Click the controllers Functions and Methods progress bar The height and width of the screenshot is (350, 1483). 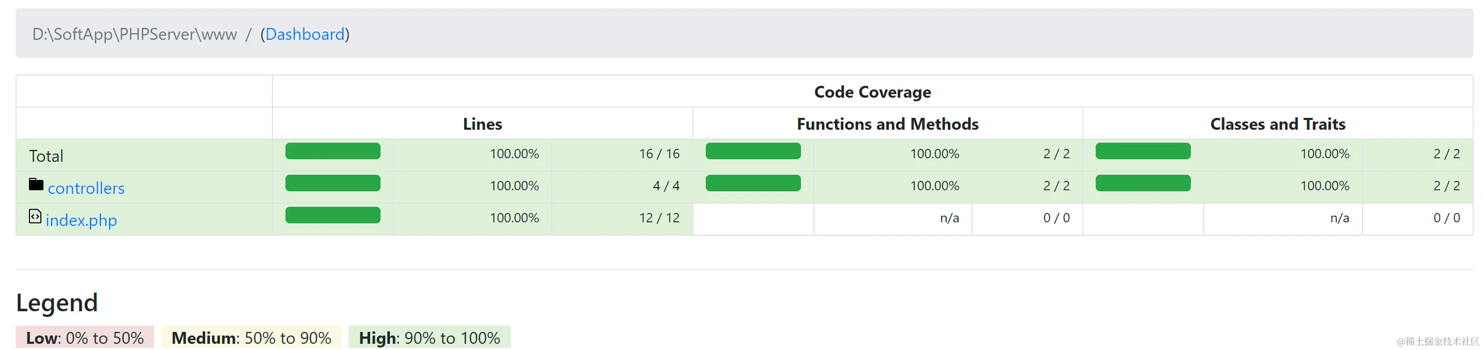[x=753, y=184]
